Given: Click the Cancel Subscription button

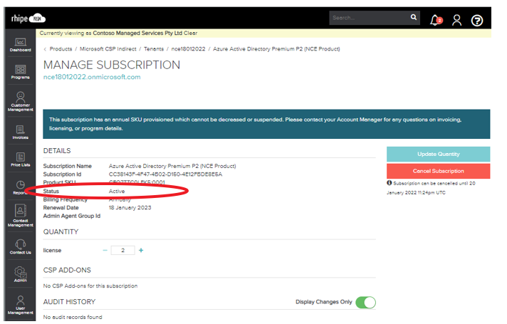Looking at the screenshot, I should [438, 171].
